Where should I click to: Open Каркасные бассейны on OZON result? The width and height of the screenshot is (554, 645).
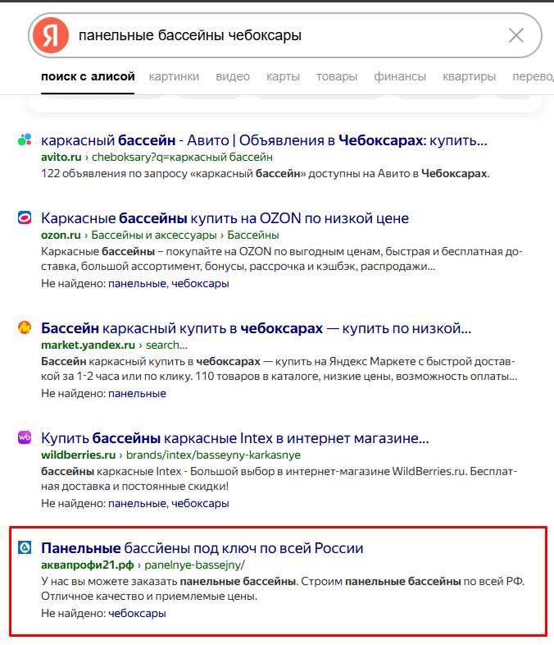pyautogui.click(x=225, y=218)
